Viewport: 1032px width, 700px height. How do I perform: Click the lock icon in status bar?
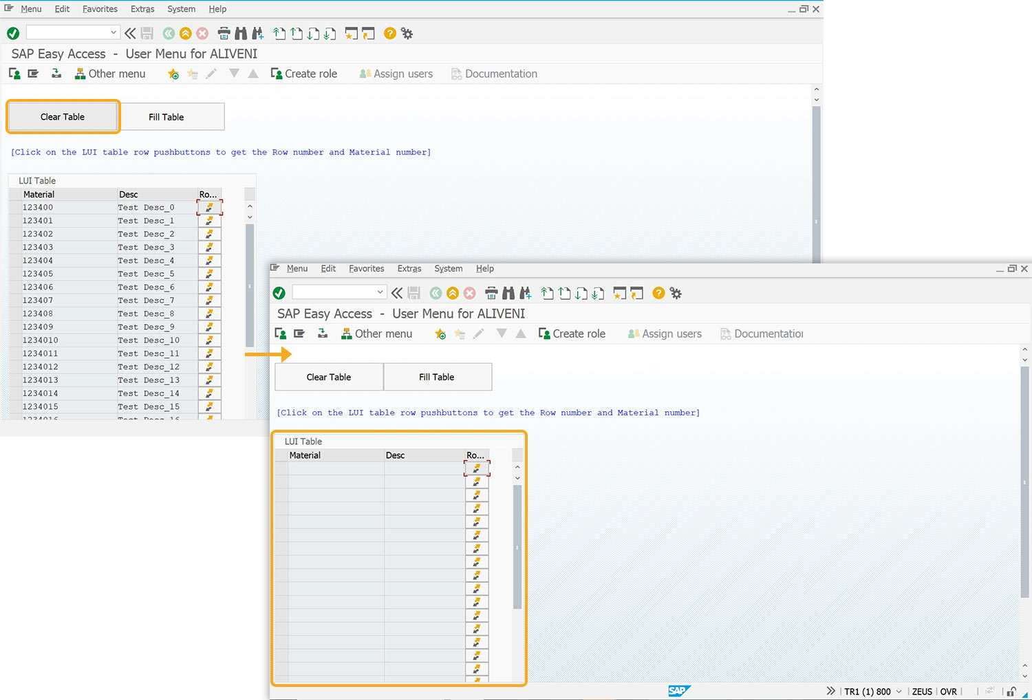(1011, 692)
